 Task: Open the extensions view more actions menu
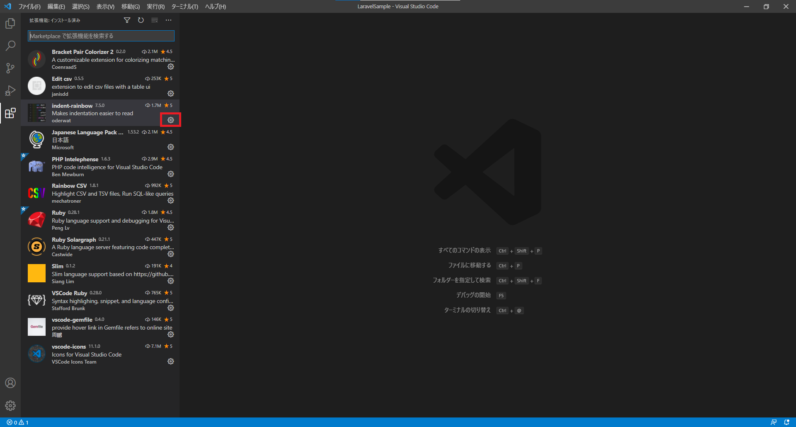point(168,20)
